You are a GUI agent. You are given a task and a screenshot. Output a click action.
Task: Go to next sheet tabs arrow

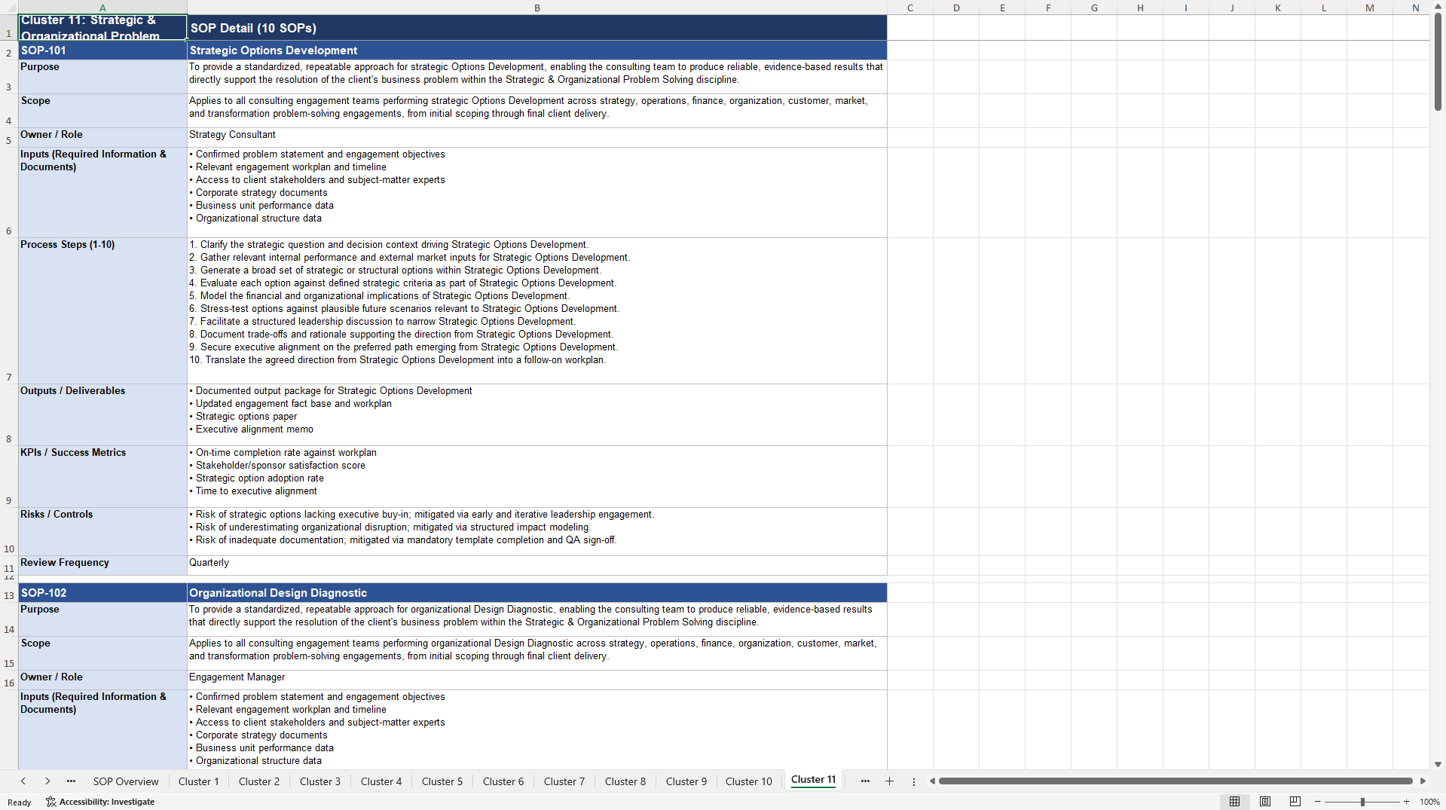click(x=47, y=781)
